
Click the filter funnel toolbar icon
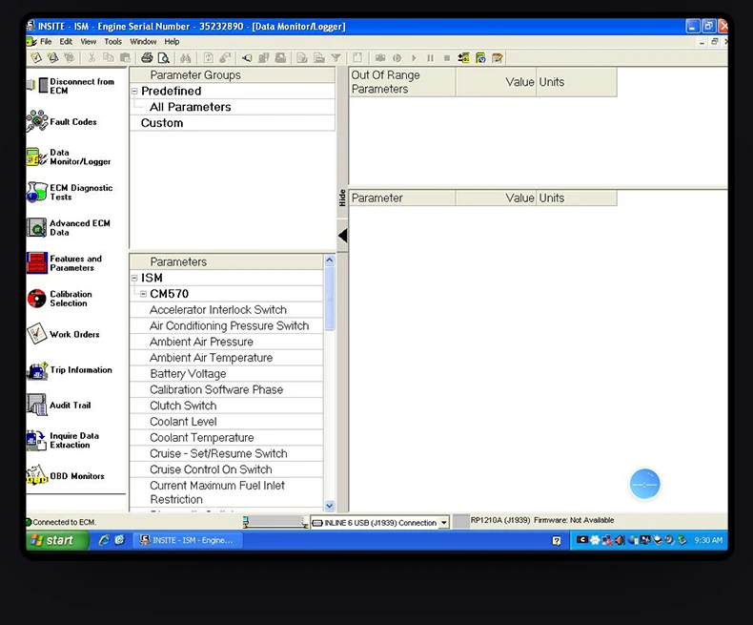(336, 58)
